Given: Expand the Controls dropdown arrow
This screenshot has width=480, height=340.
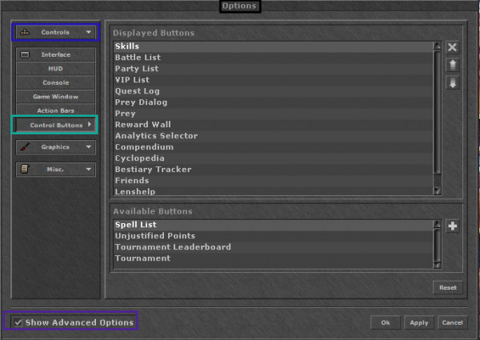Looking at the screenshot, I should [x=89, y=32].
